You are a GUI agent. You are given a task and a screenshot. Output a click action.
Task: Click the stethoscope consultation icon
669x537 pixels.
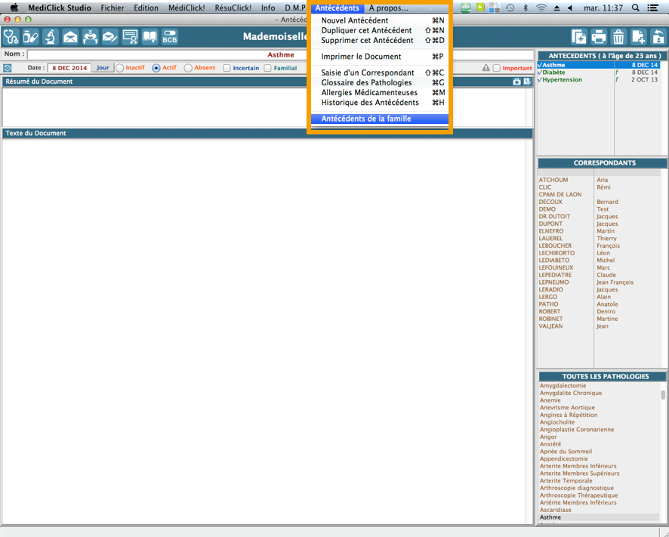[11, 36]
